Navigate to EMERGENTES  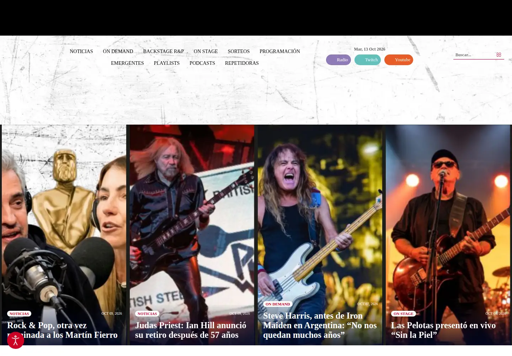pos(127,63)
